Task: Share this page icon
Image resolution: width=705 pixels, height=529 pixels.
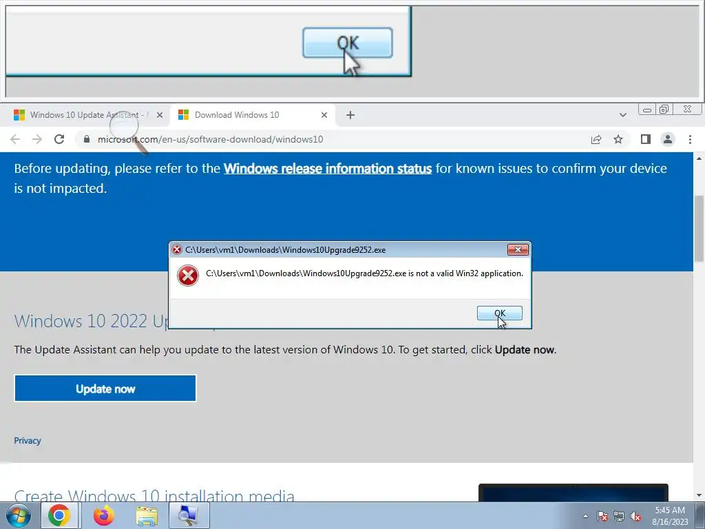Action: 596,139
